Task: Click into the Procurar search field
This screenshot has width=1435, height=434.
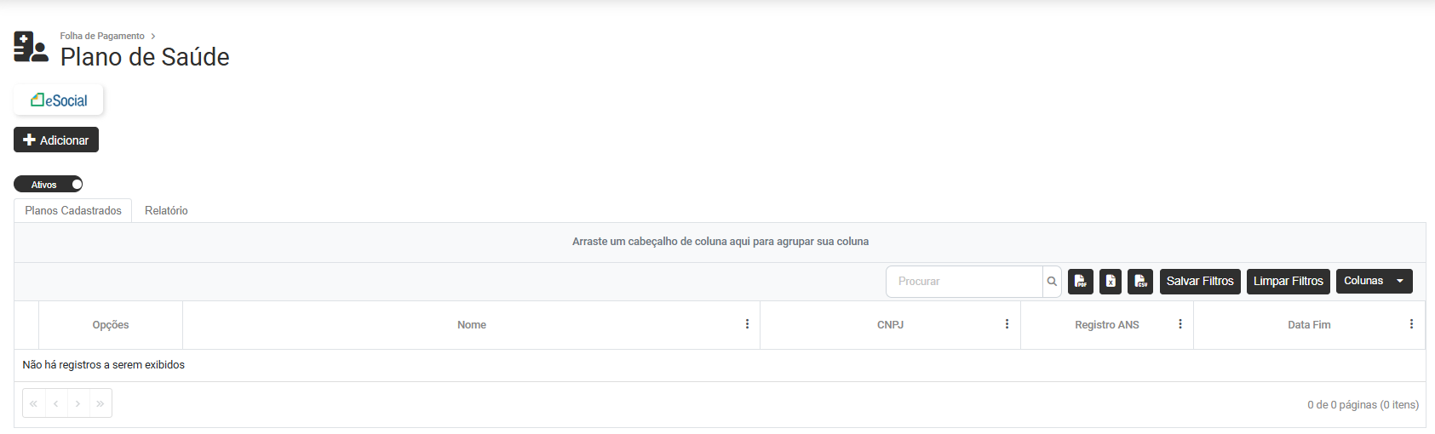Action: click(x=964, y=282)
